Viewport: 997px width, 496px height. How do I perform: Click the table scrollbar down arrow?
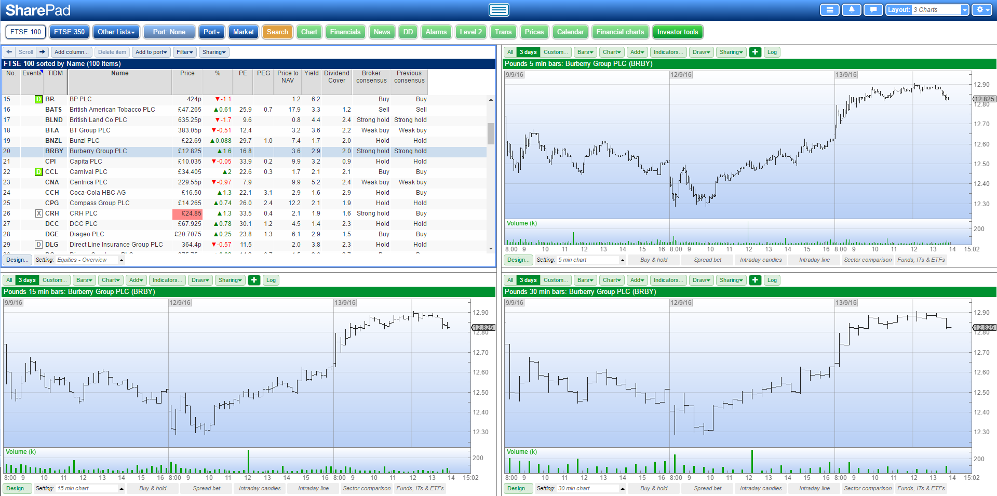[491, 249]
